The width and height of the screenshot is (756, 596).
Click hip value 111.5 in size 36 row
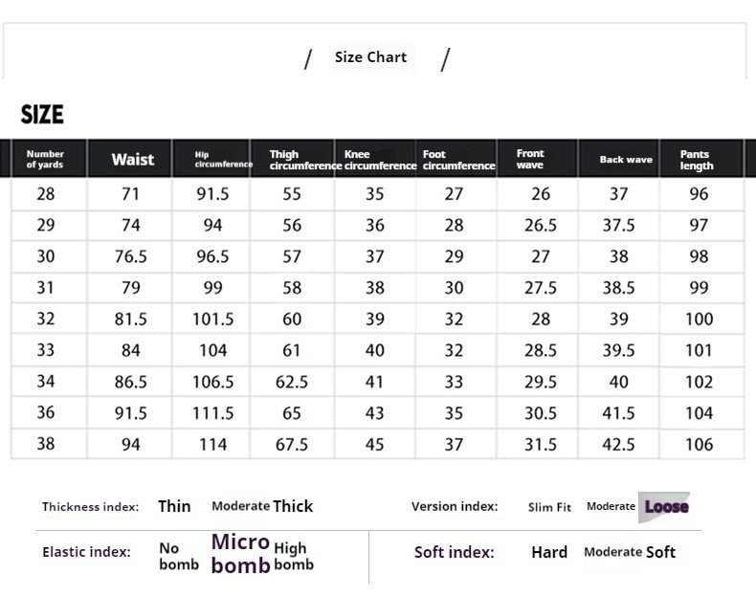[213, 413]
